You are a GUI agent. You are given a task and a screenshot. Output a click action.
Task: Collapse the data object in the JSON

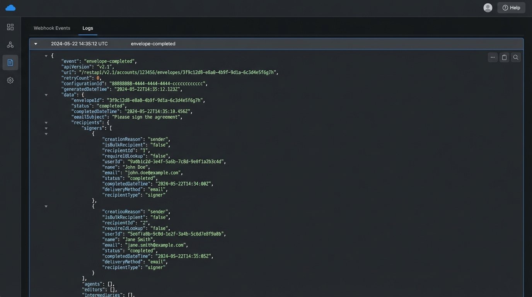click(x=46, y=94)
